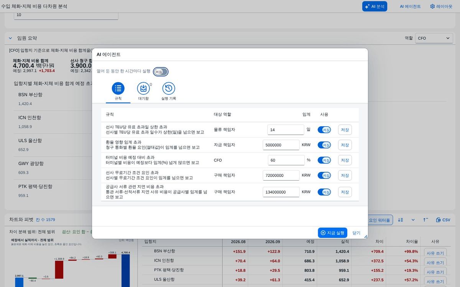The width and height of the screenshot is (460, 287).
Task: Click the 요인 워터폴 button
Action: (x=379, y=220)
